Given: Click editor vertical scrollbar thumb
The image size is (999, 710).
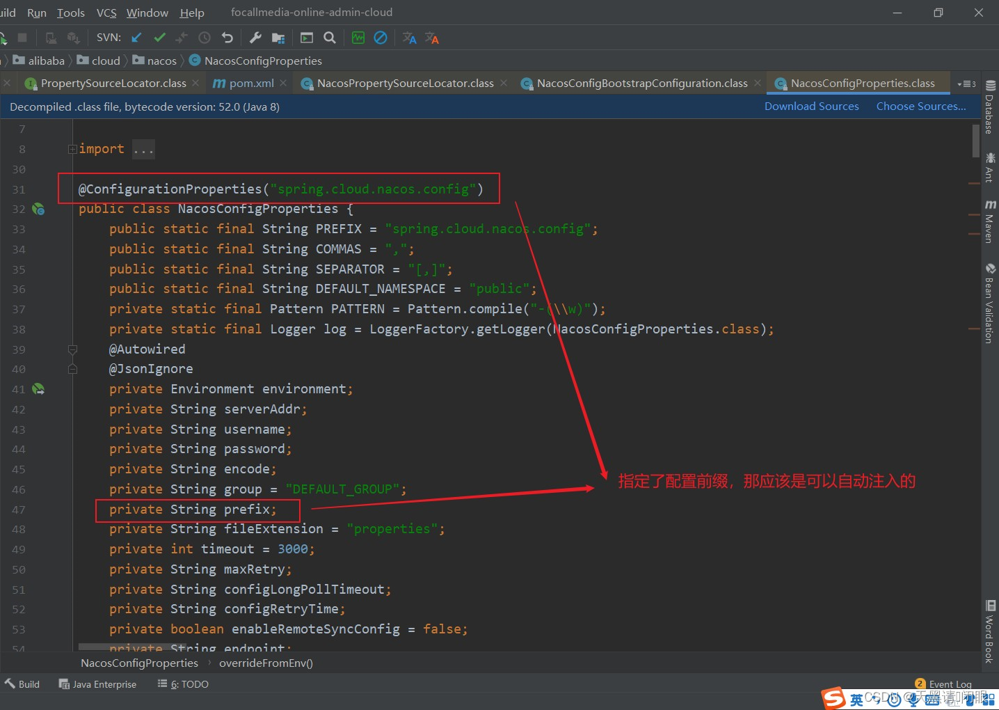Looking at the screenshot, I should (975, 140).
